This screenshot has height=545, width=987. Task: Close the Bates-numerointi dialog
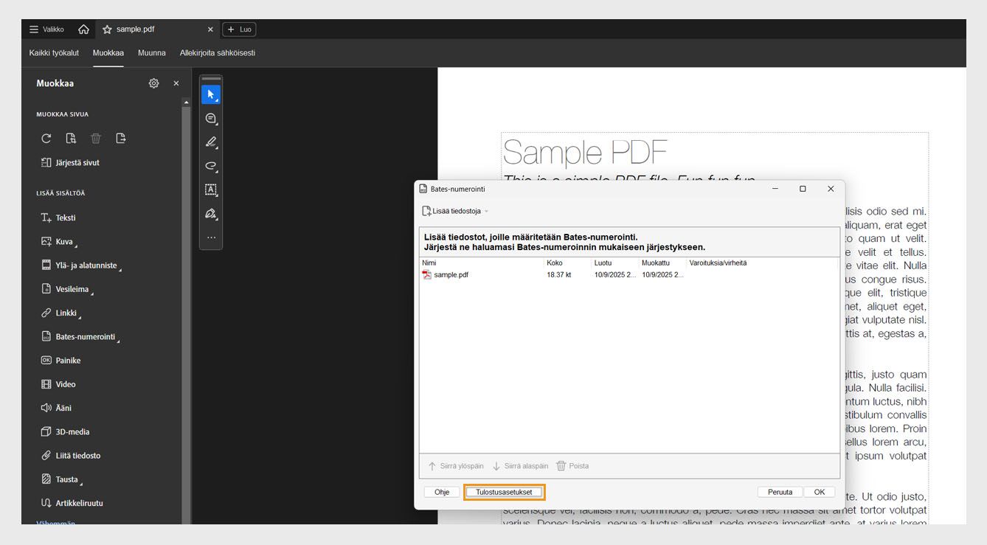click(831, 189)
